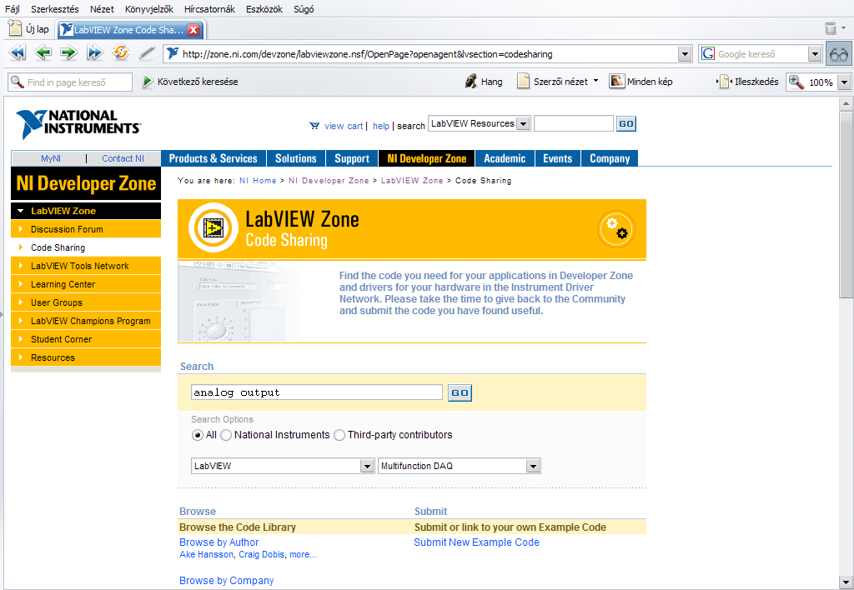Click the LabVIEW icon in banner

(213, 227)
